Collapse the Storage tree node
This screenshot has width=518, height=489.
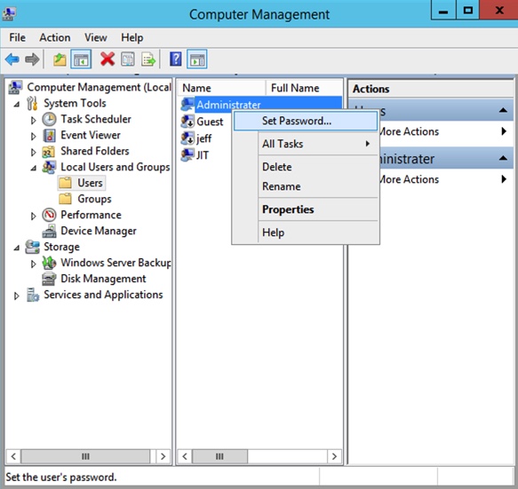(17, 248)
